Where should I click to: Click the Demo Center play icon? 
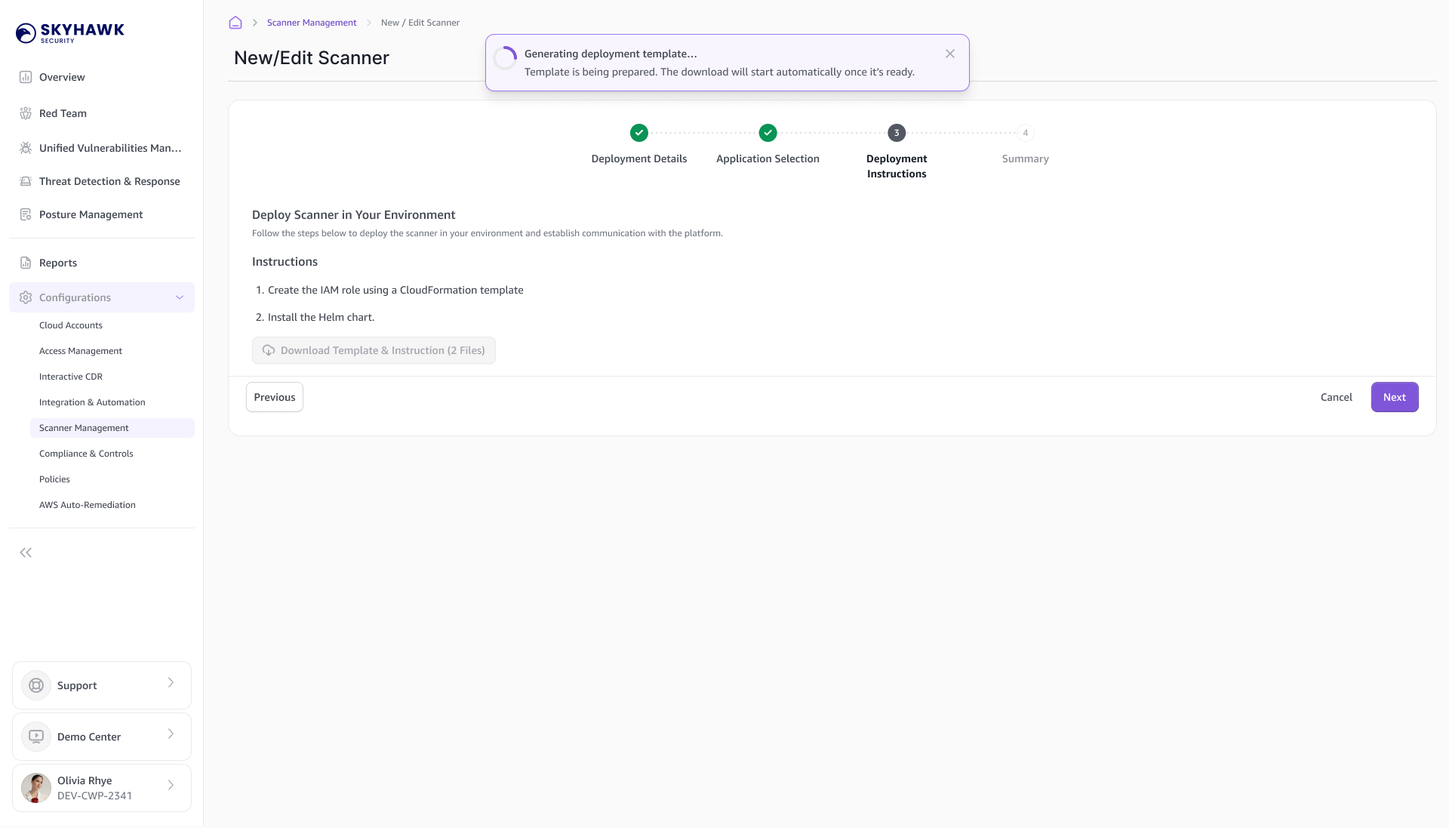[x=36, y=737]
